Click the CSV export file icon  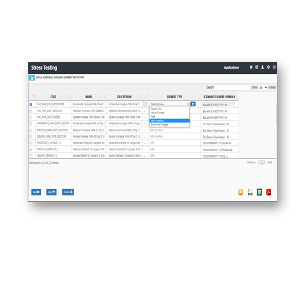250,192
